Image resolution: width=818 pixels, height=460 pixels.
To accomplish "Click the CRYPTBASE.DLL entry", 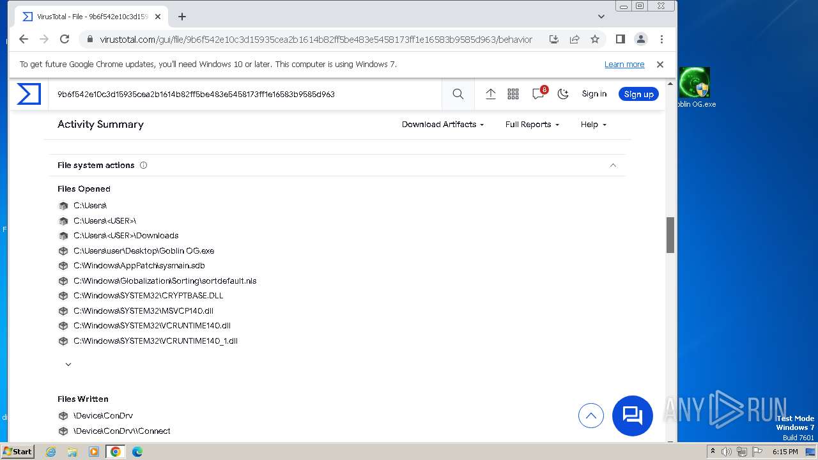I will click(x=148, y=296).
